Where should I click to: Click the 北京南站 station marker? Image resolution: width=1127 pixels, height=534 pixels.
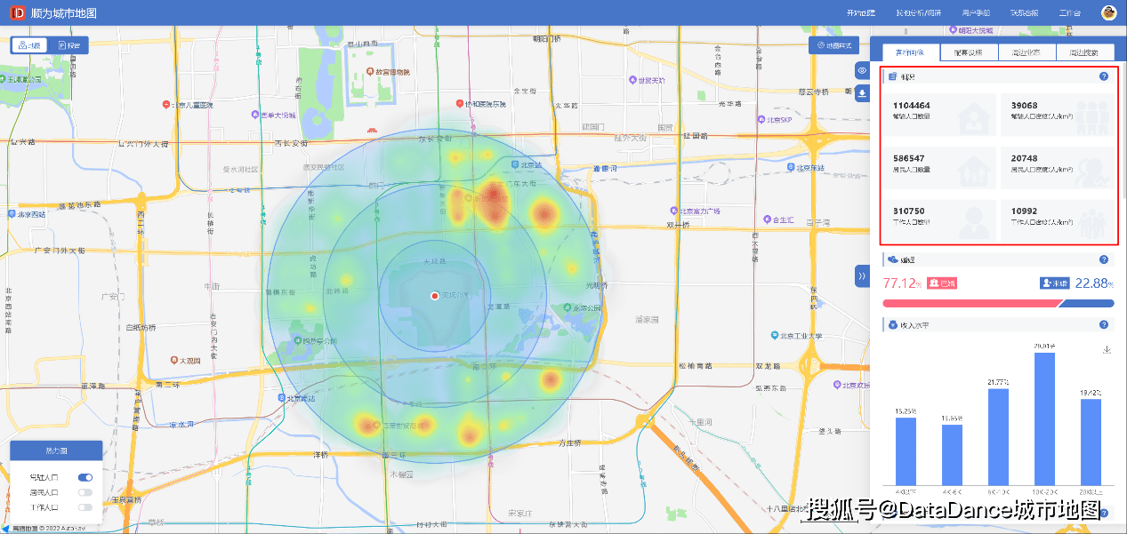click(x=282, y=398)
